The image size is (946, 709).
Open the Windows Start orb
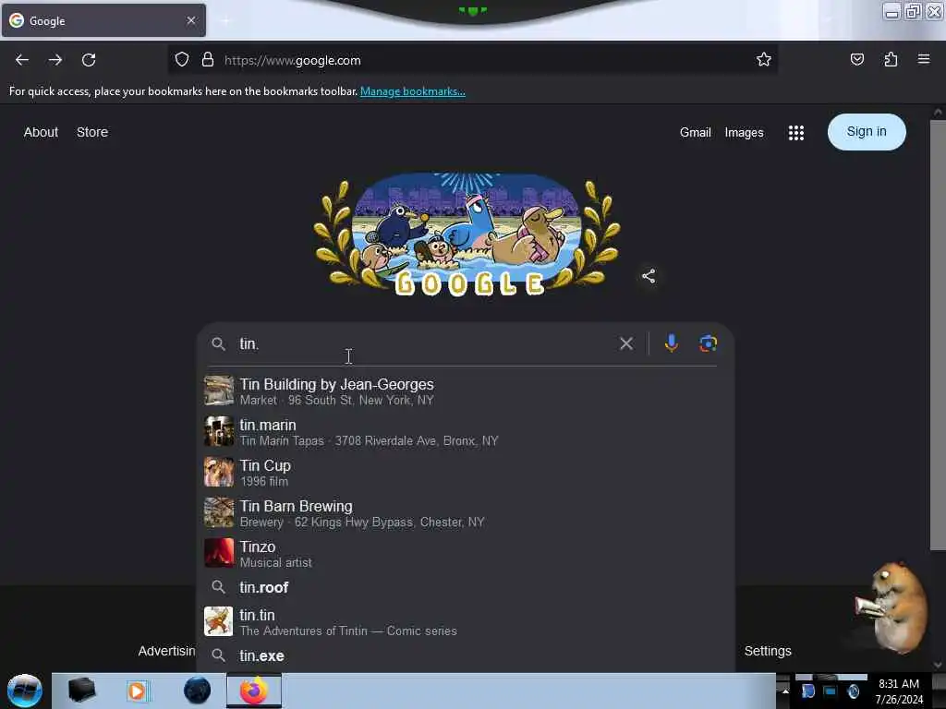24,691
